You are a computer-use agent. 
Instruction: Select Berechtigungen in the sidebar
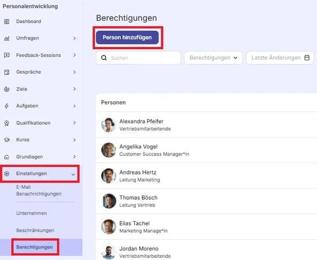(35, 247)
